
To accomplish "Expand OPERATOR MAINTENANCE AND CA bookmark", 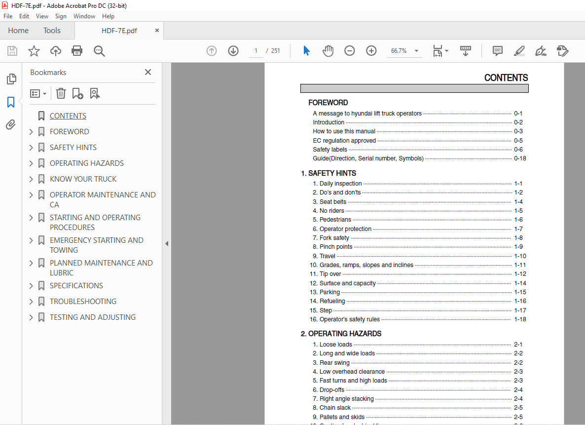I will coord(31,195).
